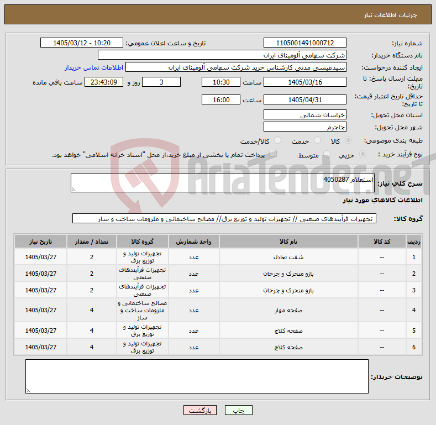This screenshot has width=436, height=425.
Task: Click the واحد شمارش column header
Action: click(193, 242)
